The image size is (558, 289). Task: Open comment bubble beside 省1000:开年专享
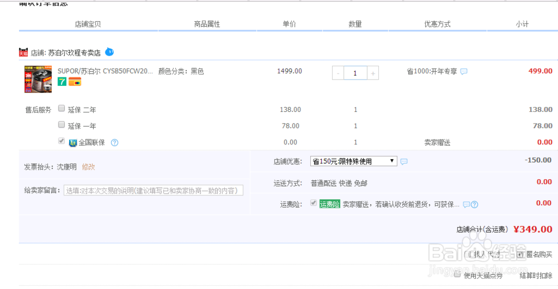coord(464,71)
